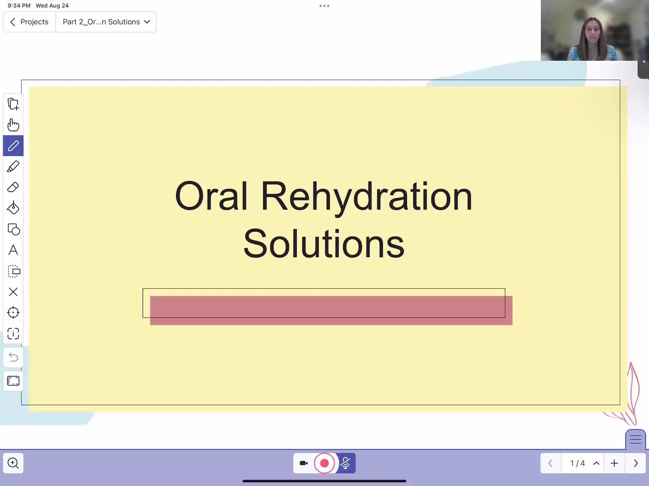Toggle the webcam video feed
Viewport: 649px width, 486px height.
click(x=303, y=463)
